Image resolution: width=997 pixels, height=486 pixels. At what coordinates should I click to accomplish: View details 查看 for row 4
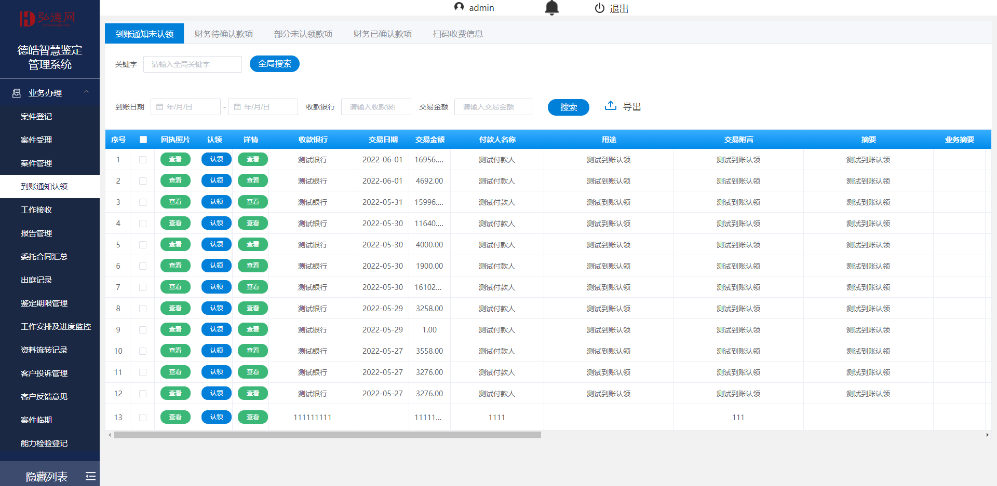253,223
